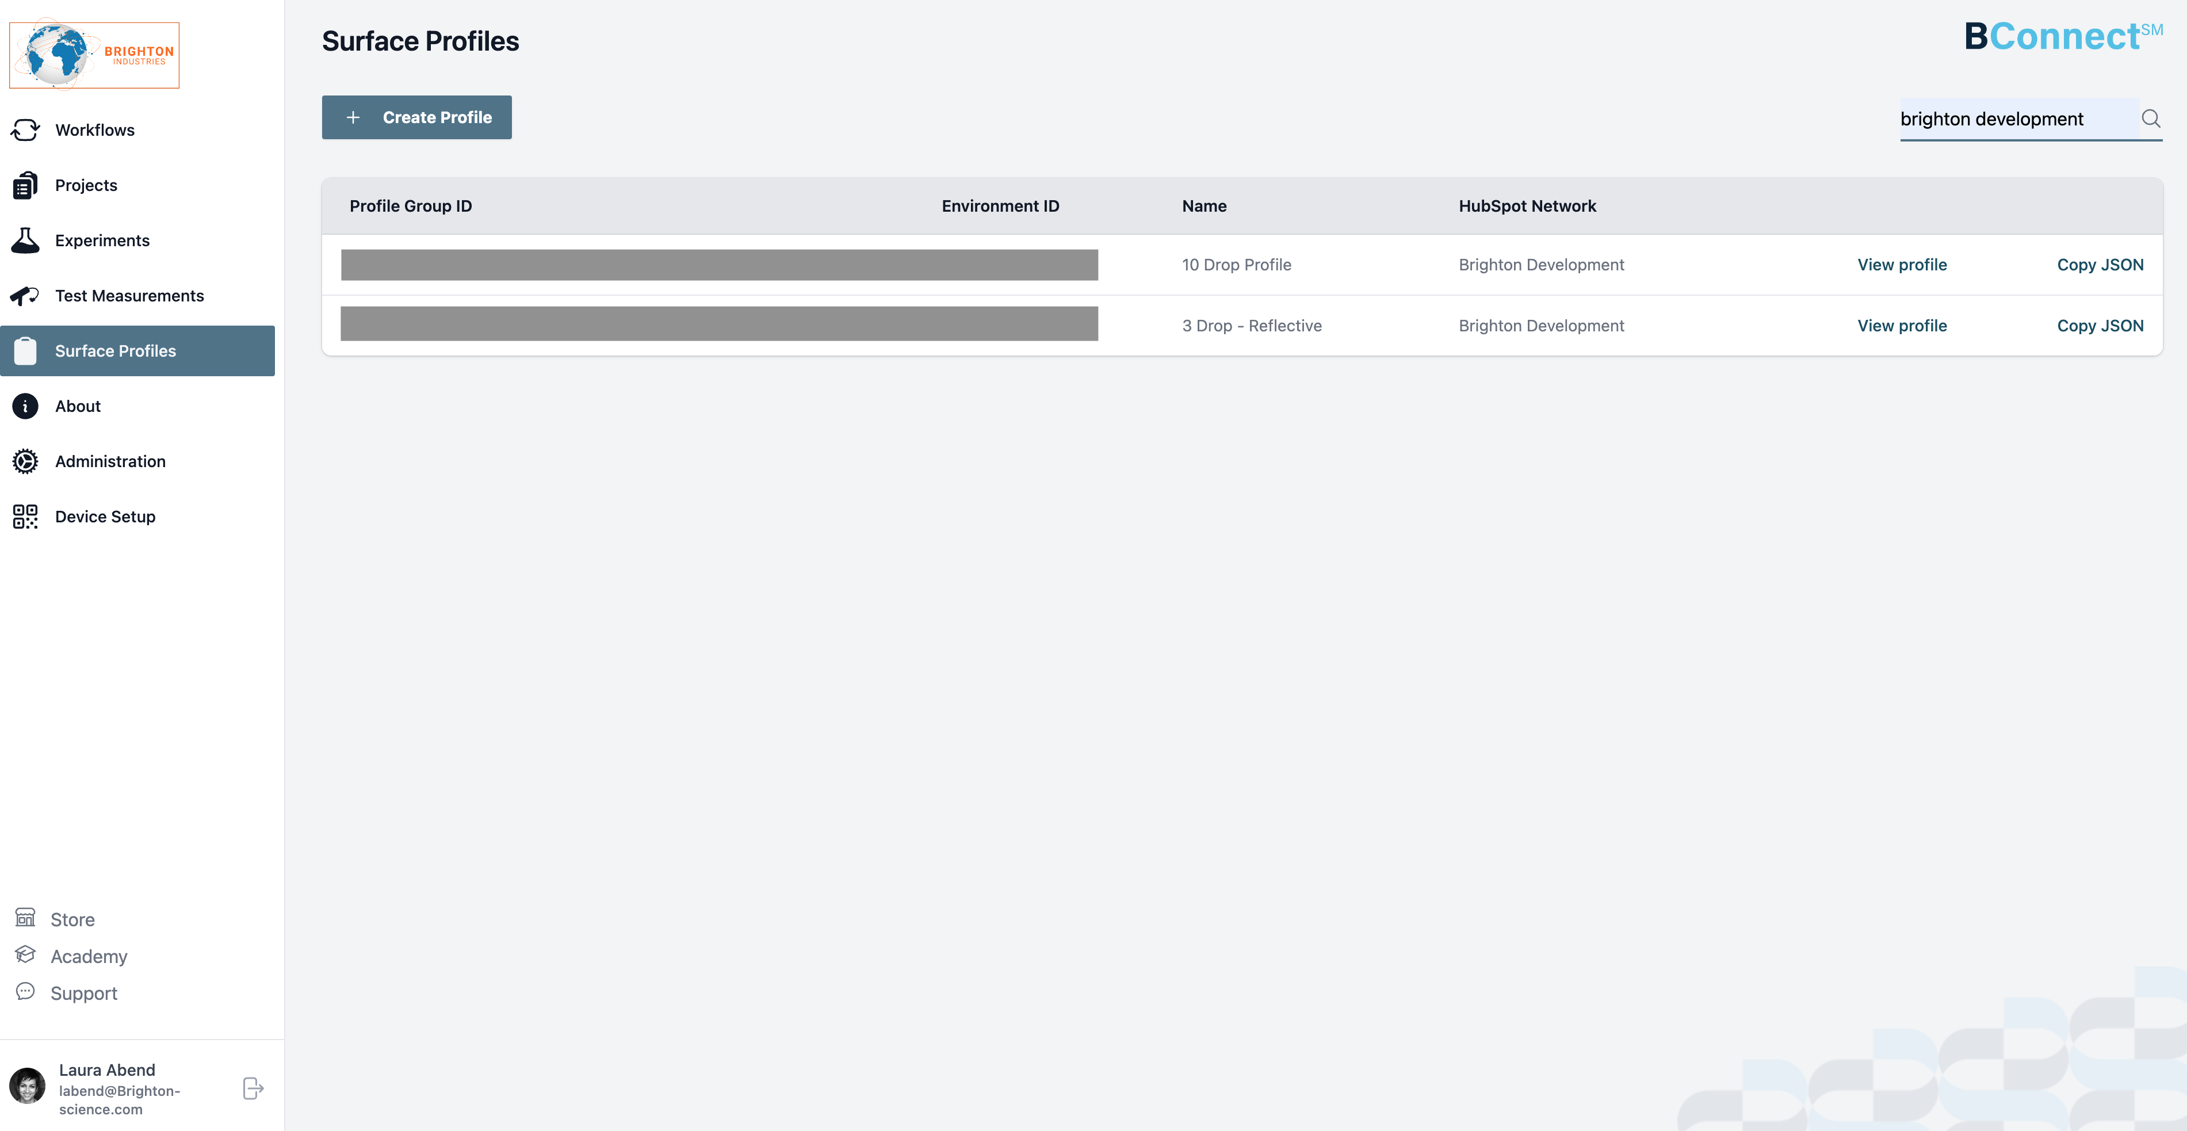Click View profile for 10 Drop Profile

pos(1902,264)
